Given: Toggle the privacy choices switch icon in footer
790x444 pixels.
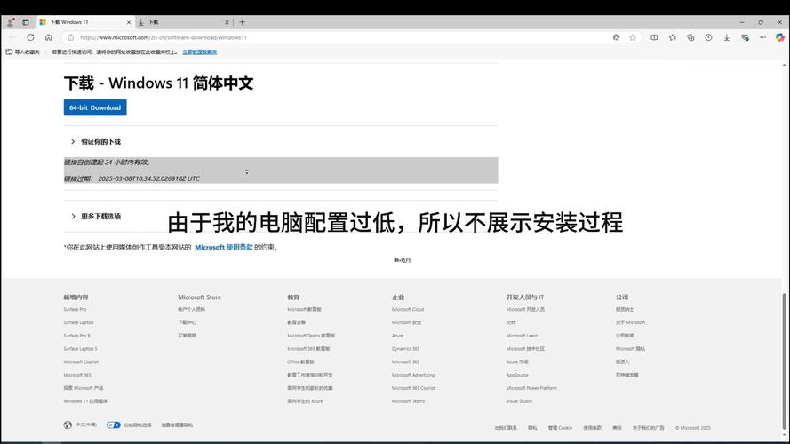Looking at the screenshot, I should (114, 424).
